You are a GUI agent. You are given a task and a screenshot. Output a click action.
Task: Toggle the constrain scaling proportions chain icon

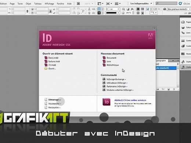click(50, 11)
